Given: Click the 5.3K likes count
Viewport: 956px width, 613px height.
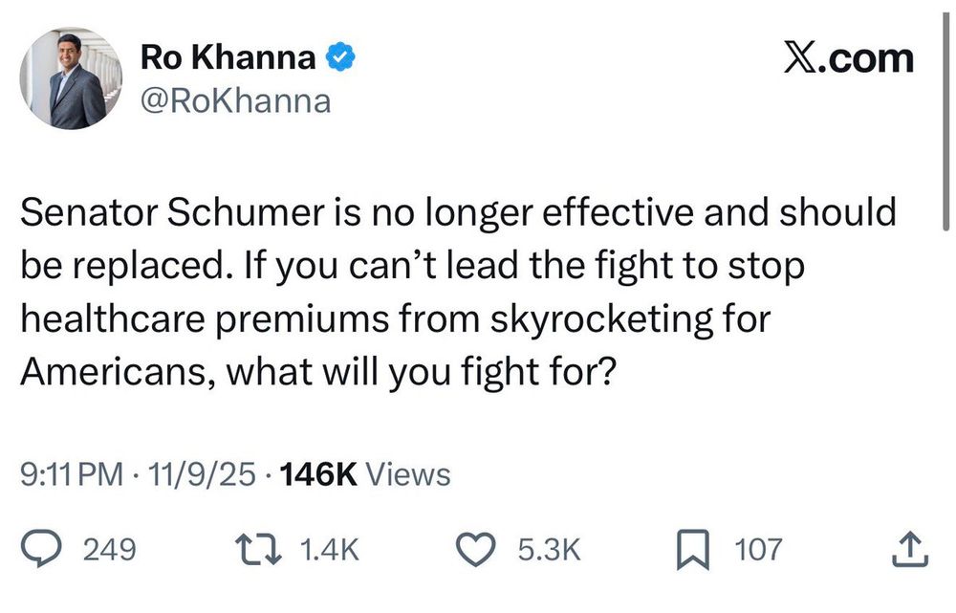Looking at the screenshot, I should (x=548, y=550).
